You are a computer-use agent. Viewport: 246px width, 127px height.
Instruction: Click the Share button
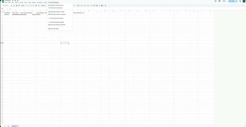point(232,1)
